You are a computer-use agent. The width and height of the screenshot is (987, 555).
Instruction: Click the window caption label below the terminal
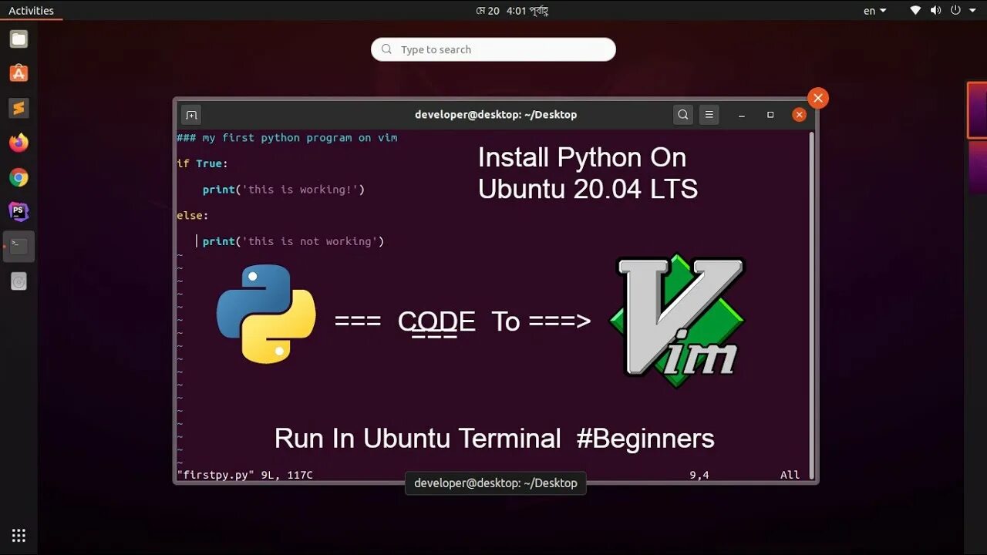click(x=496, y=483)
